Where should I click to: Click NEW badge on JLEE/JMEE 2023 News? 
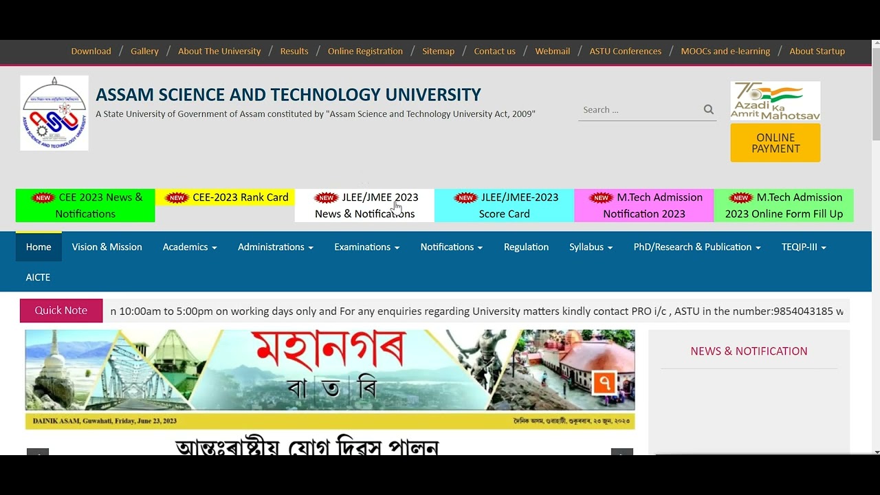pos(327,198)
